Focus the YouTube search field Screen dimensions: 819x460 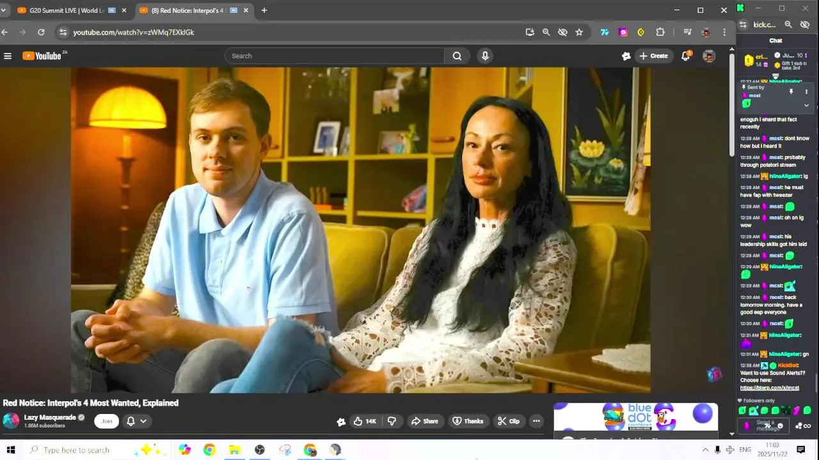[335, 56]
